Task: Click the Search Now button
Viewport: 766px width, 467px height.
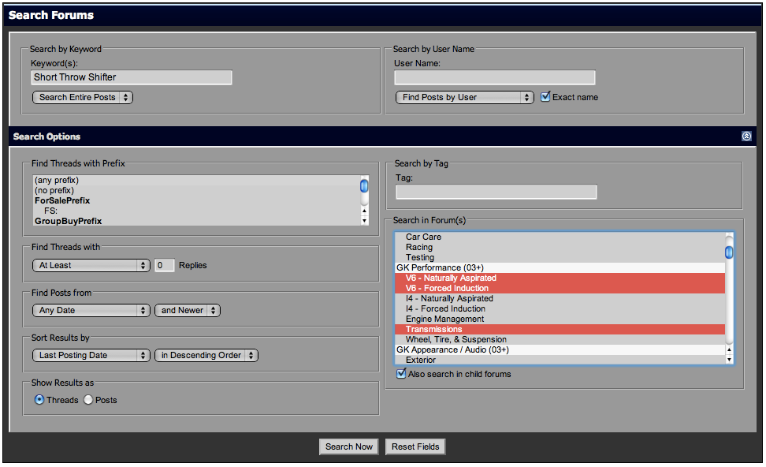Action: click(x=349, y=446)
